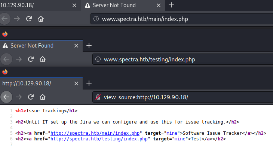Click source line number 5
The image size is (273, 149).
click(x=11, y=133)
